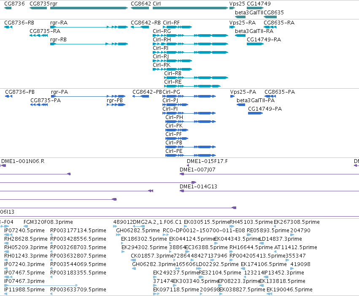Select the RE05893.5prime EST label
Viewport: 359px width, 296px height.
[268, 231]
